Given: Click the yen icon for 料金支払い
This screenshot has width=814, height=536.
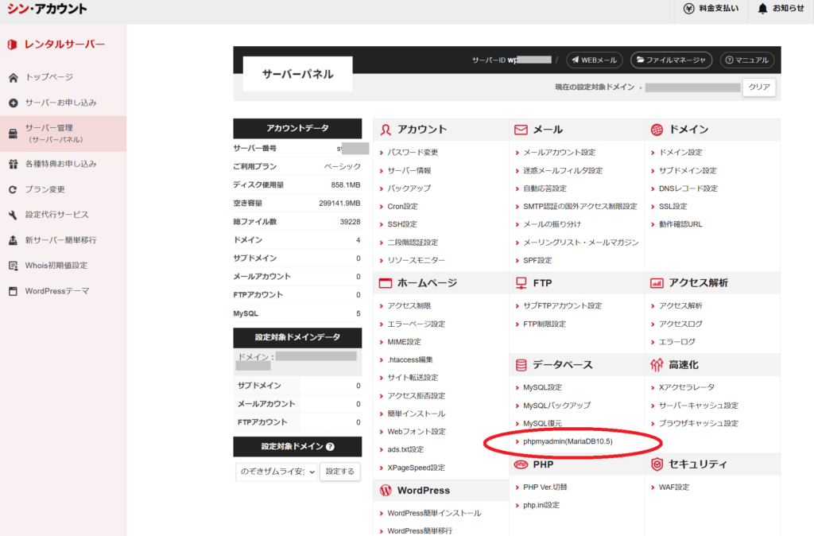Looking at the screenshot, I should (688, 9).
